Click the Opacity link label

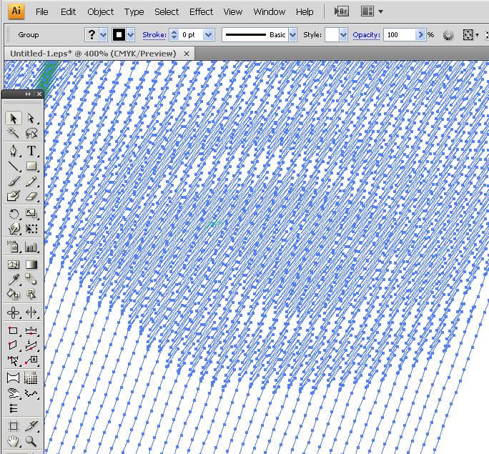coord(366,35)
